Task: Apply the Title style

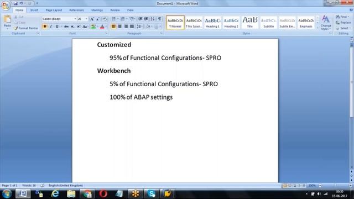Action: coord(249,23)
